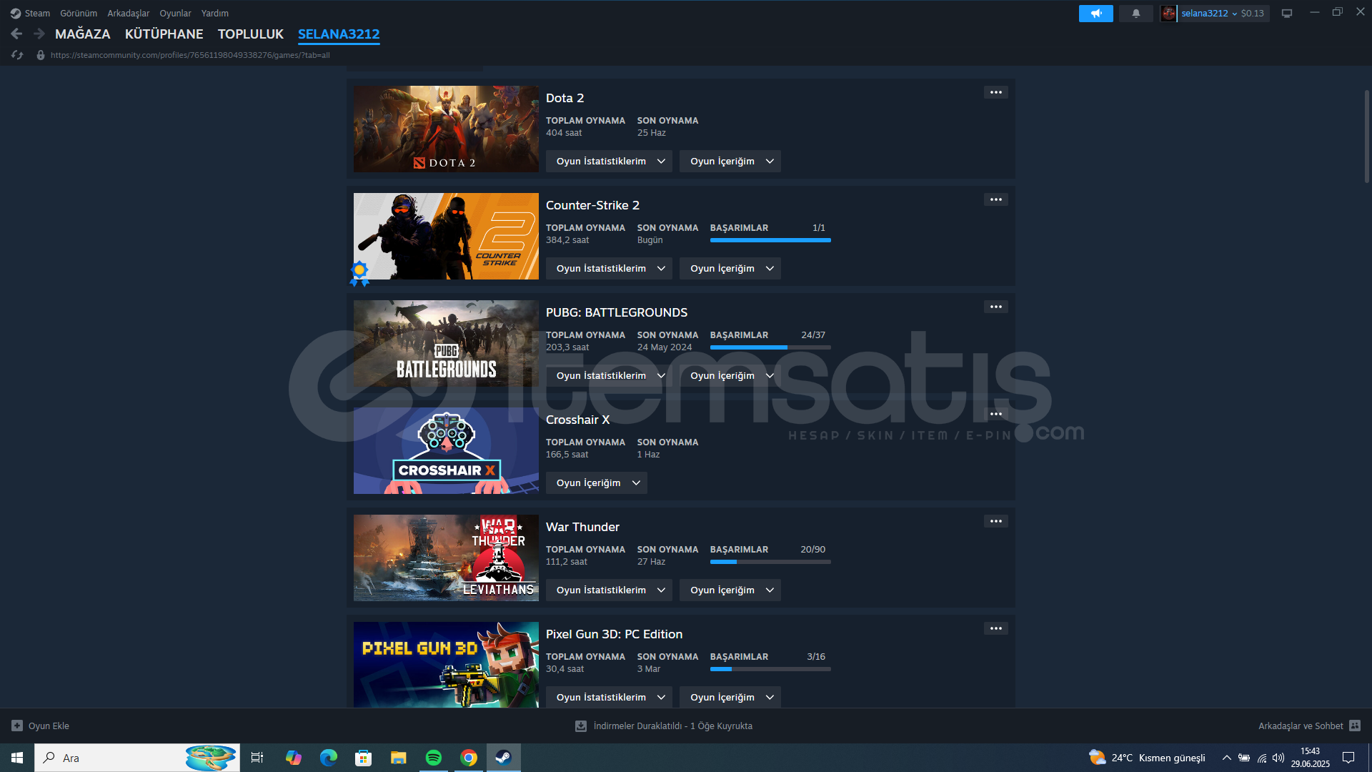
Task: Go back with the left arrow
Action: point(17,34)
